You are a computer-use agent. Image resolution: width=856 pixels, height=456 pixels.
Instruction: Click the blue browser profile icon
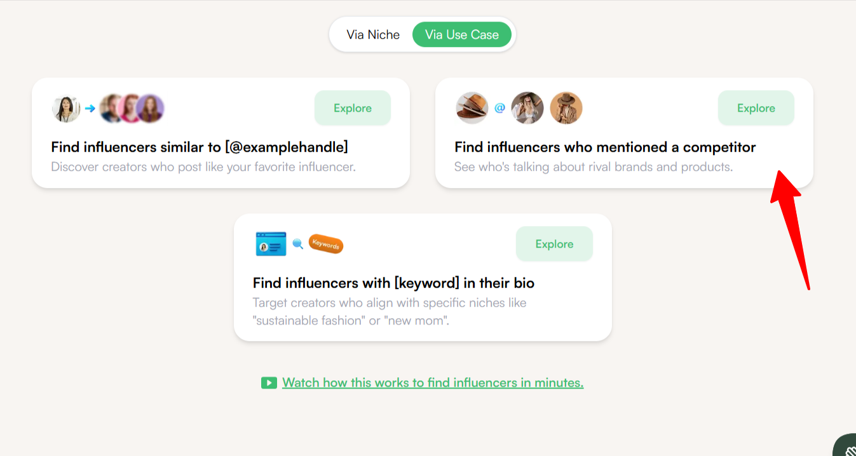[x=271, y=244]
